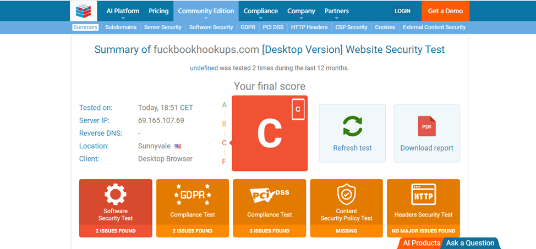536x249 pixels.
Task: Click NO MAJOR ISSUES FOUND bar
Action: point(423,231)
